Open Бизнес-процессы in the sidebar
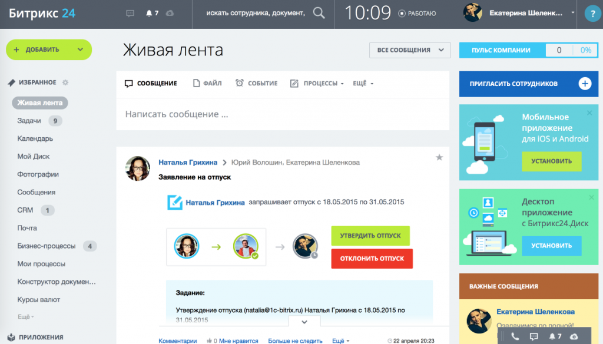Image resolution: width=603 pixels, height=344 pixels. (46, 246)
